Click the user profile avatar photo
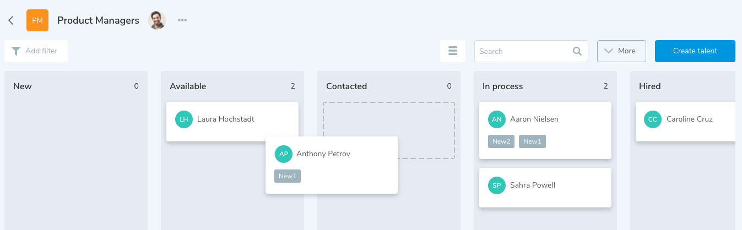Viewport: 742px width, 230px height. click(157, 20)
